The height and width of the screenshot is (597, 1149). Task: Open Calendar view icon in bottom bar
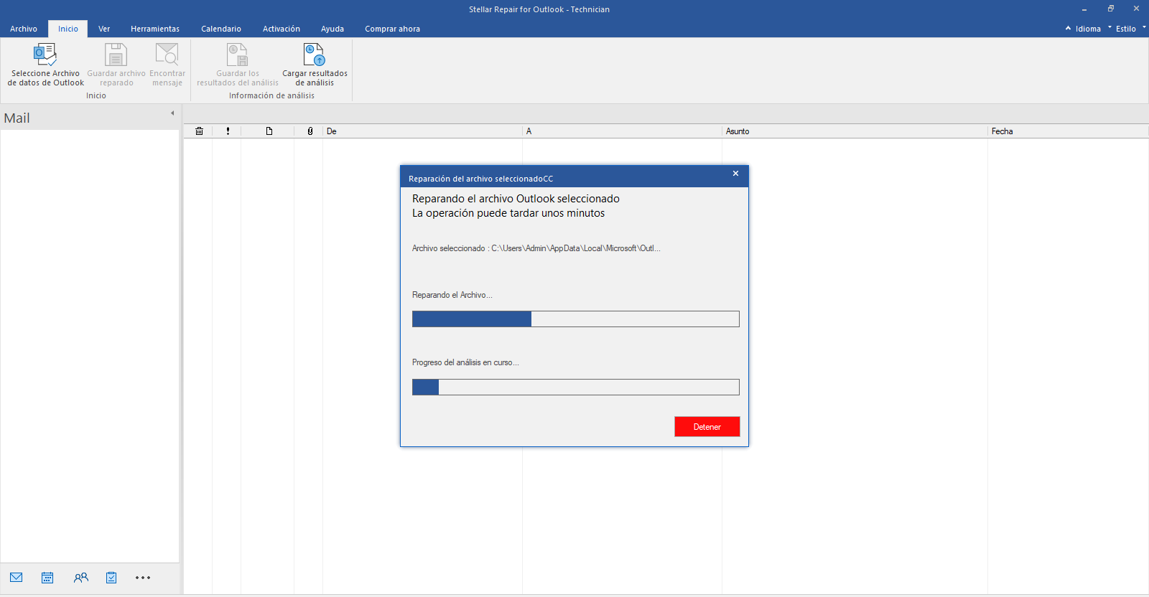47,578
